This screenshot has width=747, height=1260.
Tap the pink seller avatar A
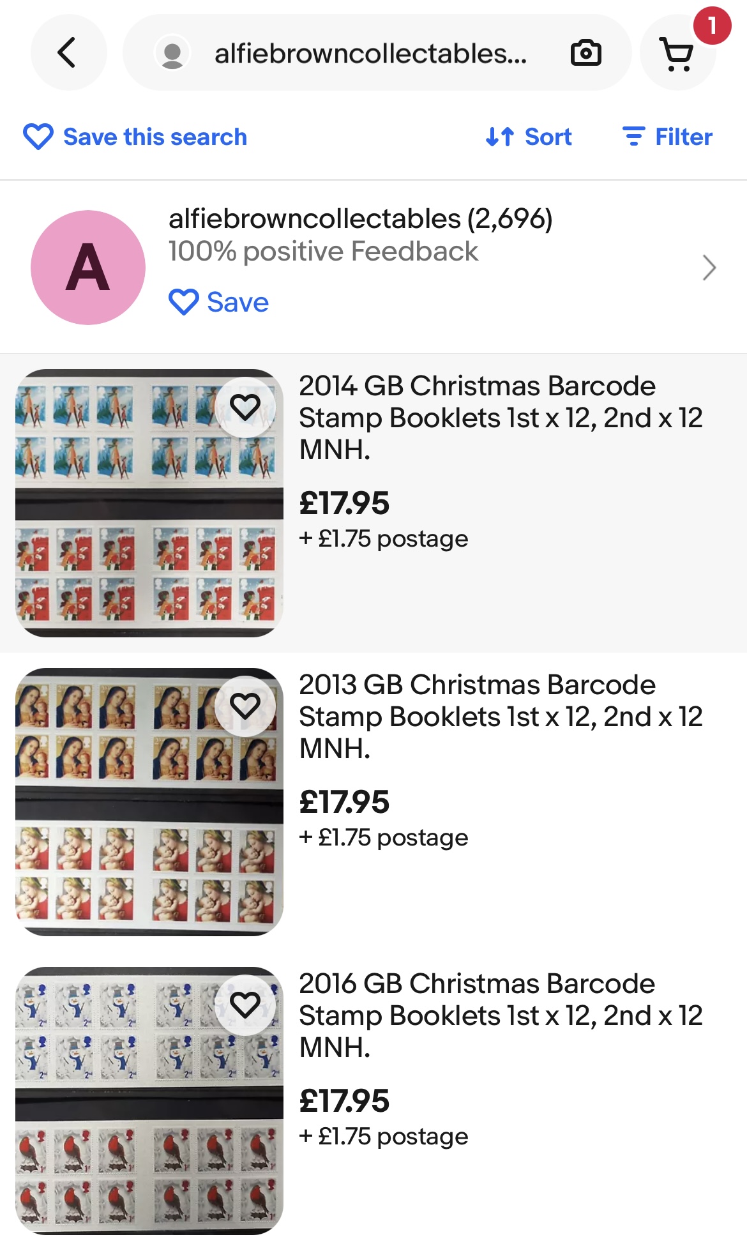click(88, 268)
